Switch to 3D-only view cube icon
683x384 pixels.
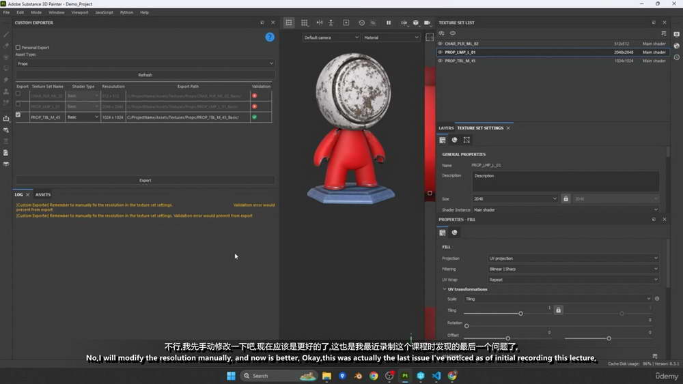(415, 23)
